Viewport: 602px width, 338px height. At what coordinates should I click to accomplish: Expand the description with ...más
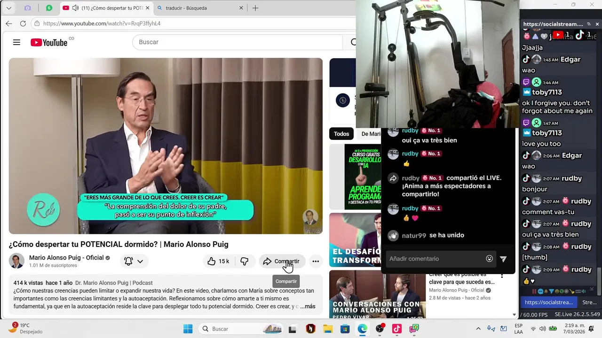click(x=308, y=307)
